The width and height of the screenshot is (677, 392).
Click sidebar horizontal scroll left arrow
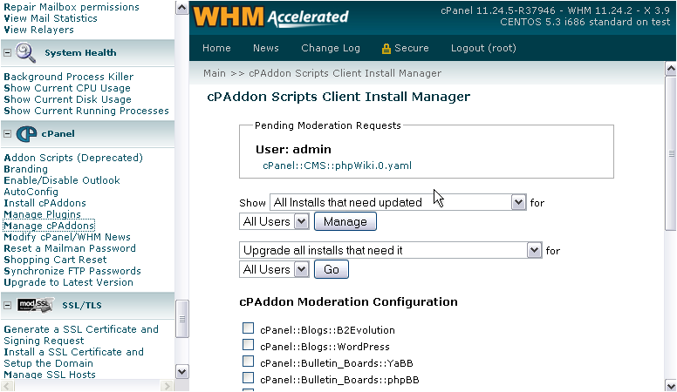click(7, 386)
